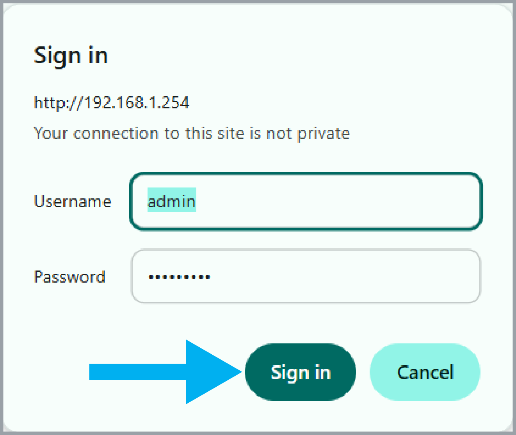
Task: Select the Username label
Action: [x=73, y=202]
